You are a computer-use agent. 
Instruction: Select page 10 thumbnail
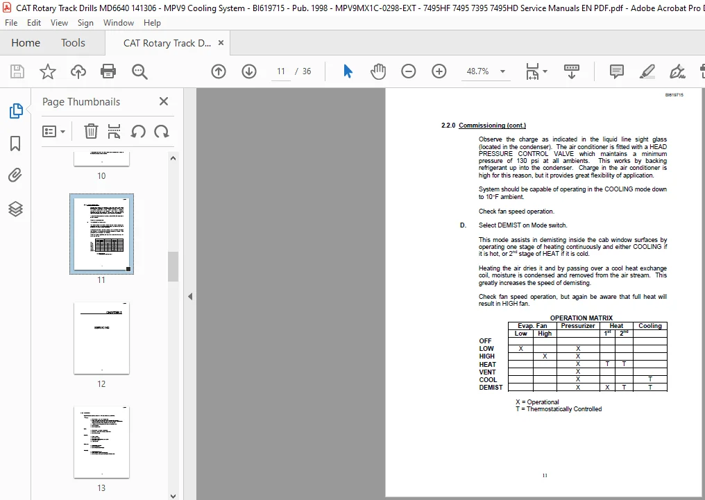101,159
